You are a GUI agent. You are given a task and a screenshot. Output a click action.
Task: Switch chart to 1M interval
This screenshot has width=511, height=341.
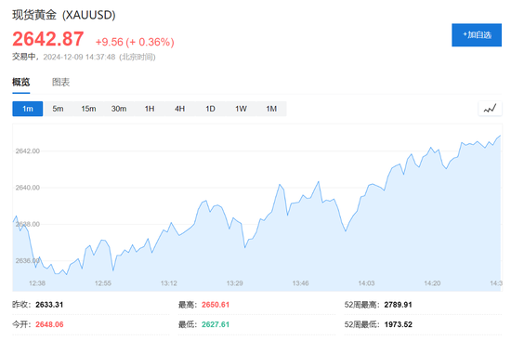[271, 109]
